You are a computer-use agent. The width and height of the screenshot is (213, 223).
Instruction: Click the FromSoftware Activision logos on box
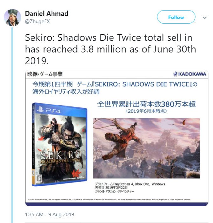(73, 178)
